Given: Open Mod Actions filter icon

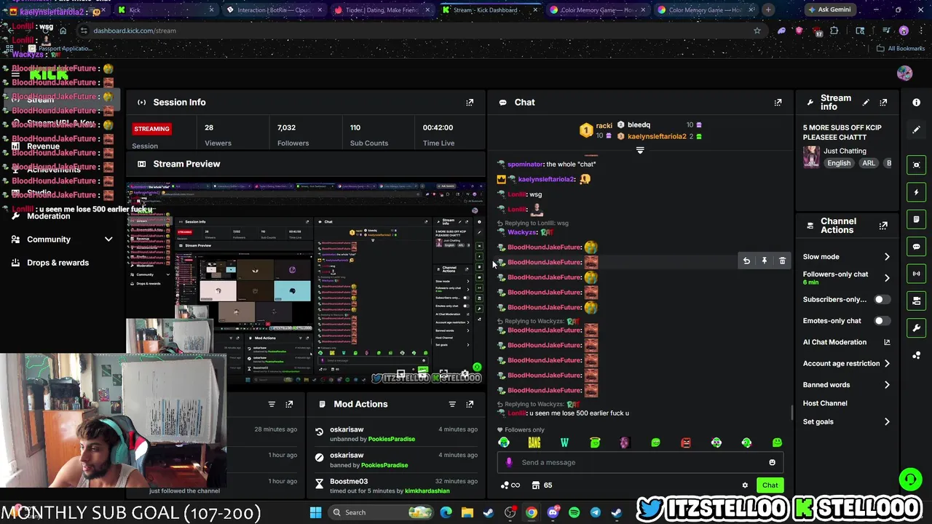Looking at the screenshot, I should [x=452, y=404].
